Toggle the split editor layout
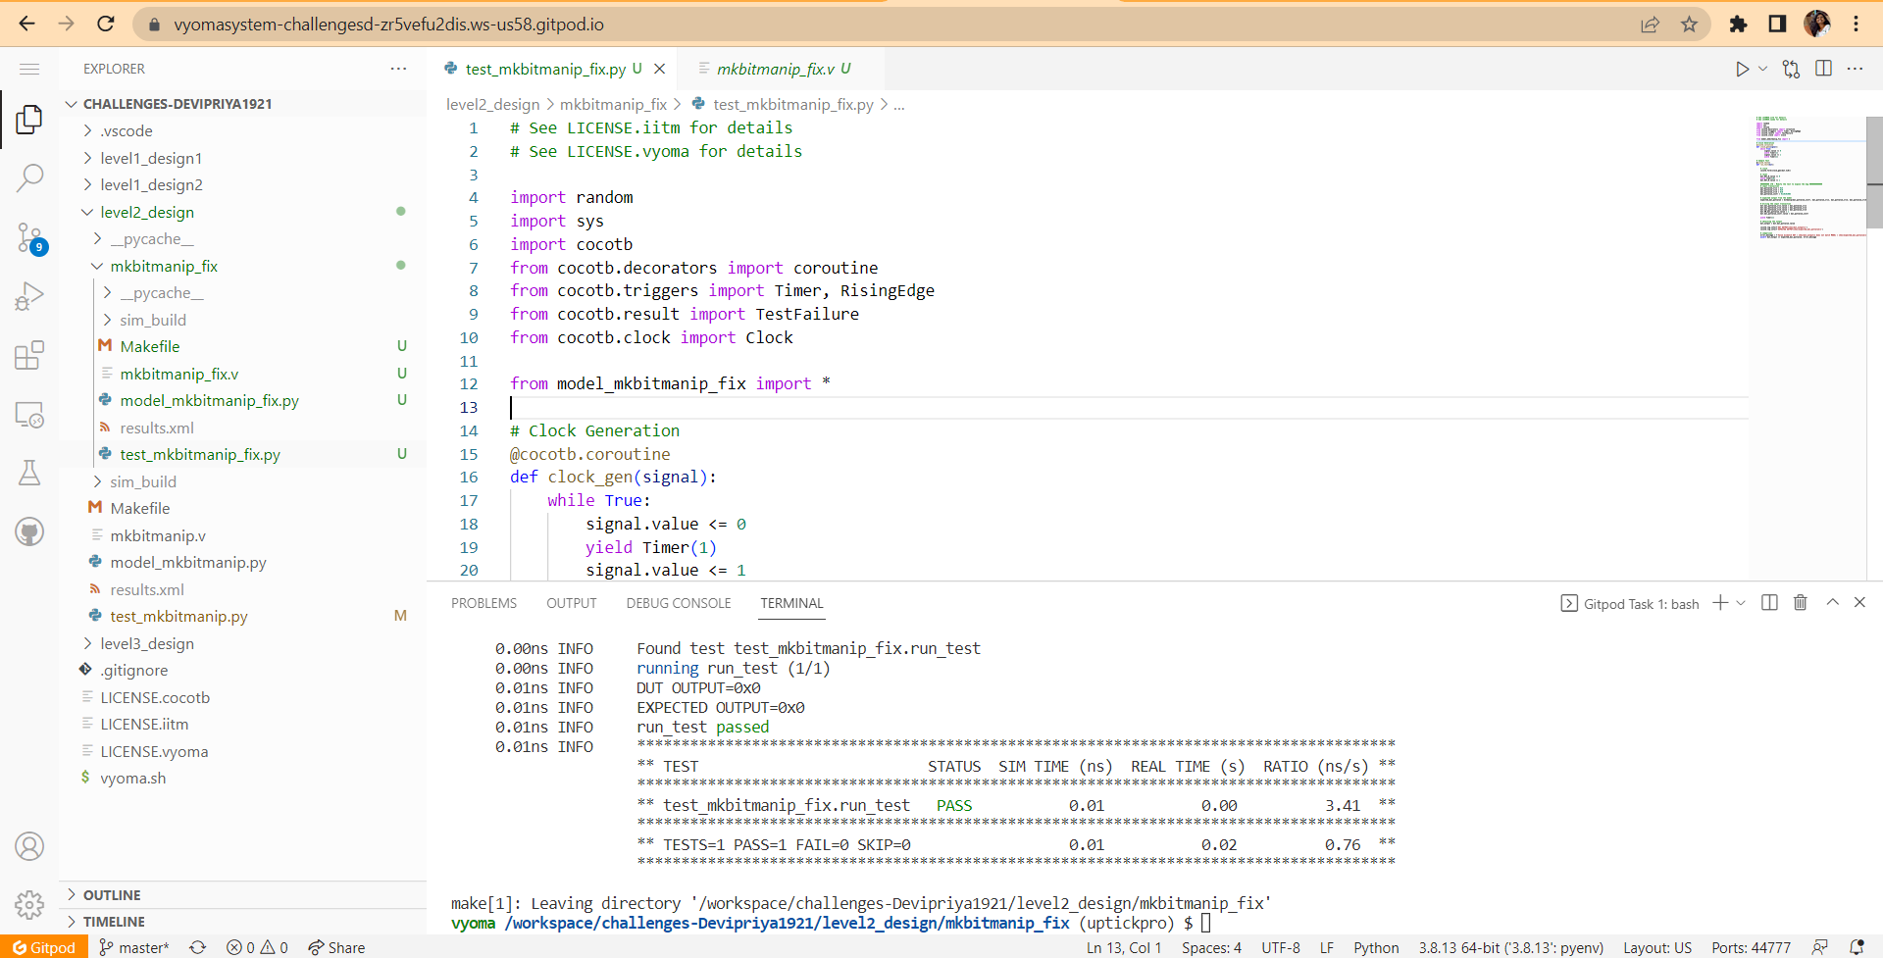Viewport: 1883px width, 958px height. [1824, 69]
